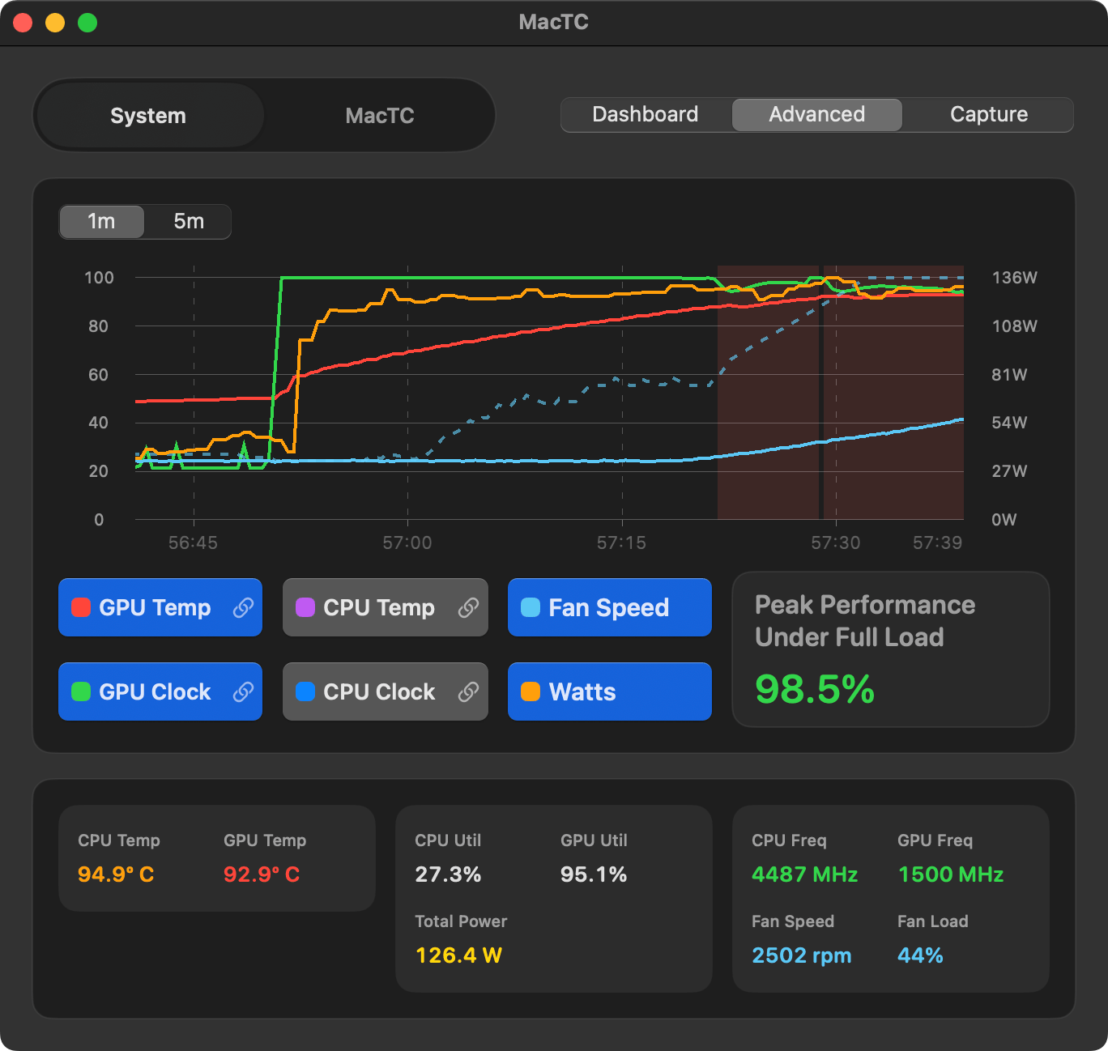
Task: Hide the Watts graph series
Action: 609,692
